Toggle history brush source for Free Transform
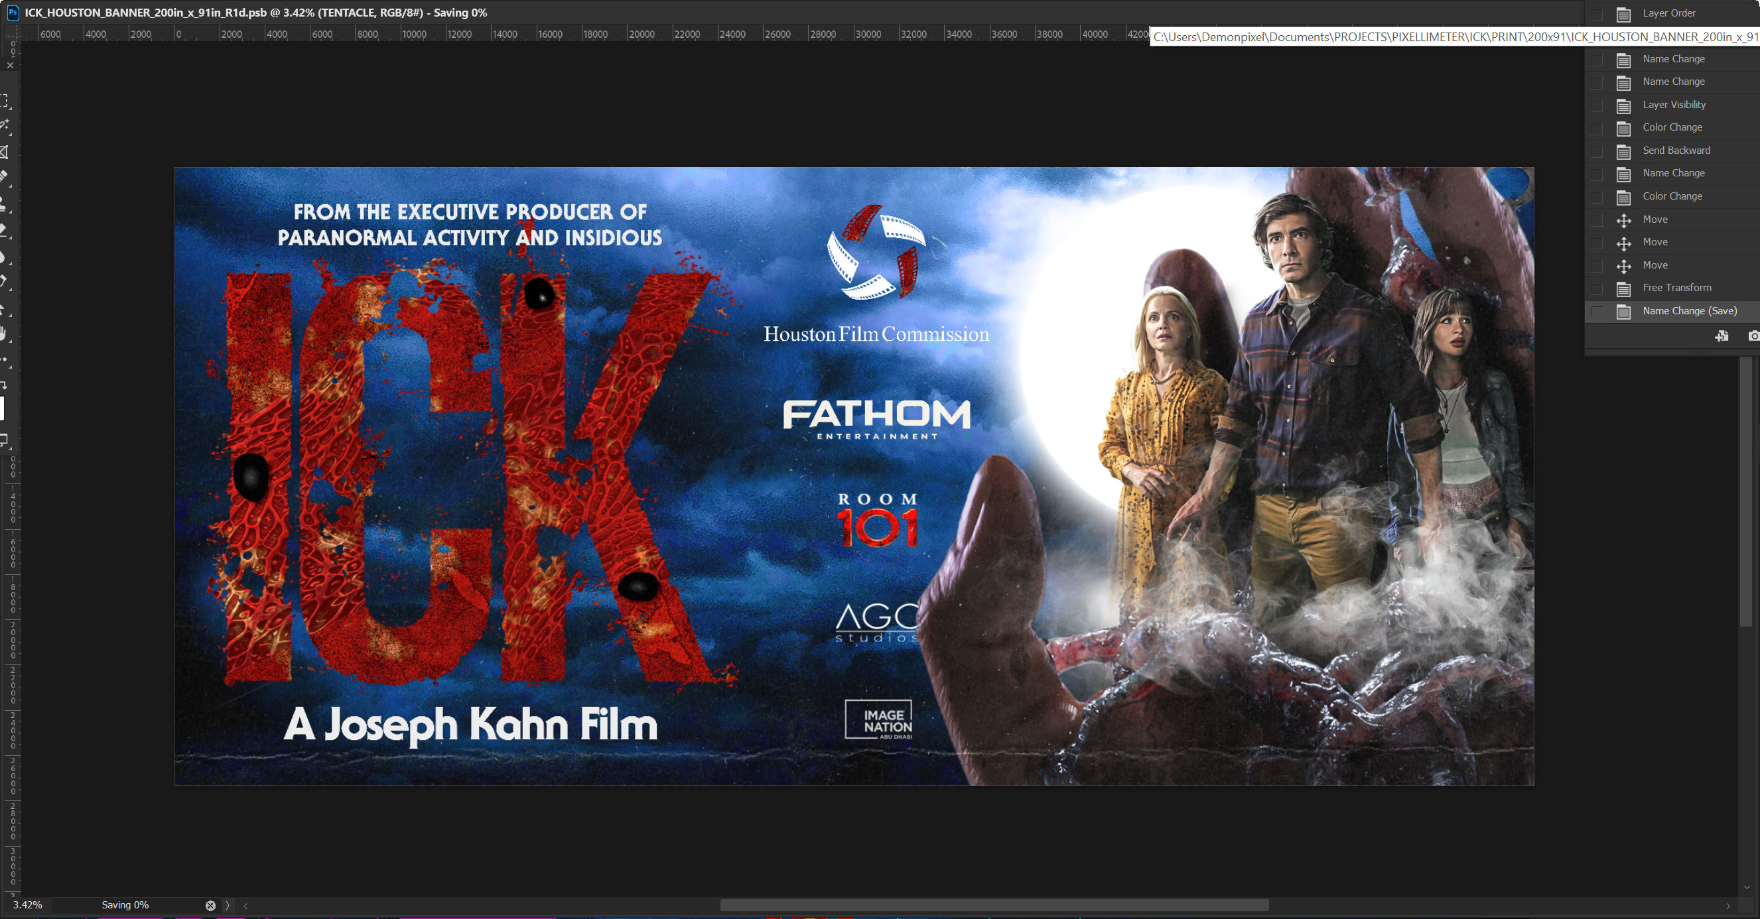The image size is (1760, 919). point(1597,289)
